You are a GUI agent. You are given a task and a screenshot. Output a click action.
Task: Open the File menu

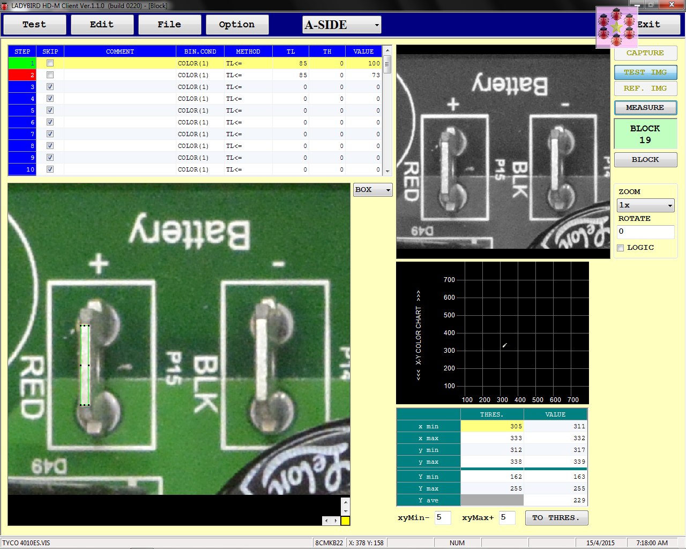169,25
